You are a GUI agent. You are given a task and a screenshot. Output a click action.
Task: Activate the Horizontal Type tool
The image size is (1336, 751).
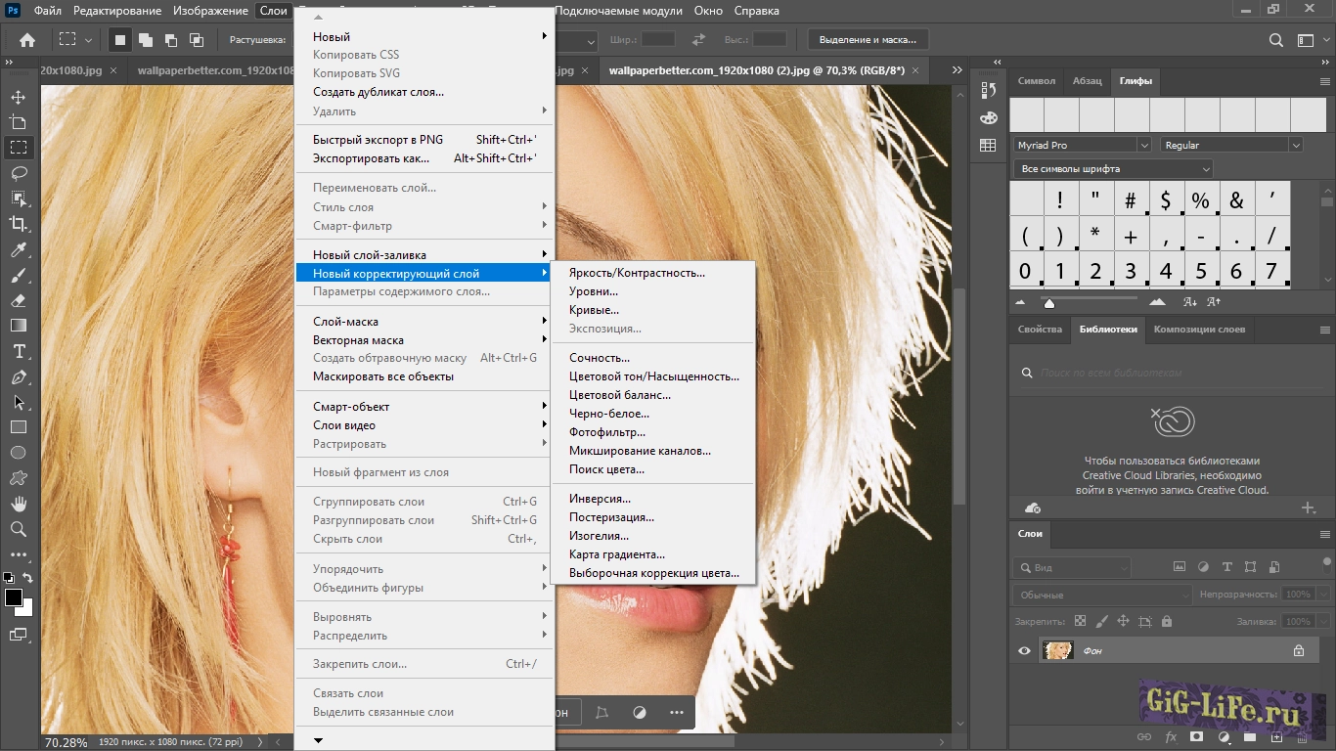coord(19,352)
